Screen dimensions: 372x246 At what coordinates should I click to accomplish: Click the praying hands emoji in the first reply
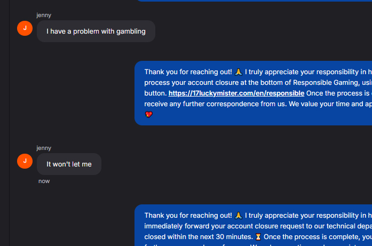(x=239, y=72)
